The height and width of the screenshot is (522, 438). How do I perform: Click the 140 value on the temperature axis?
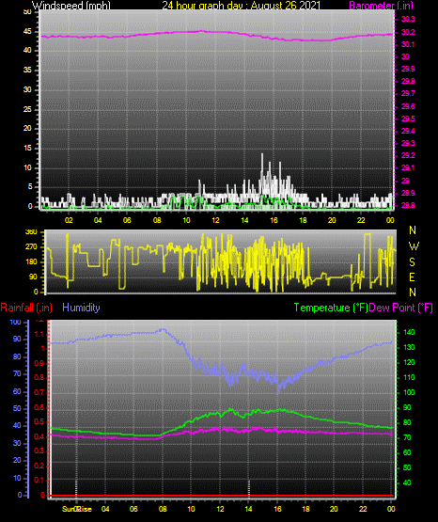[409, 332]
